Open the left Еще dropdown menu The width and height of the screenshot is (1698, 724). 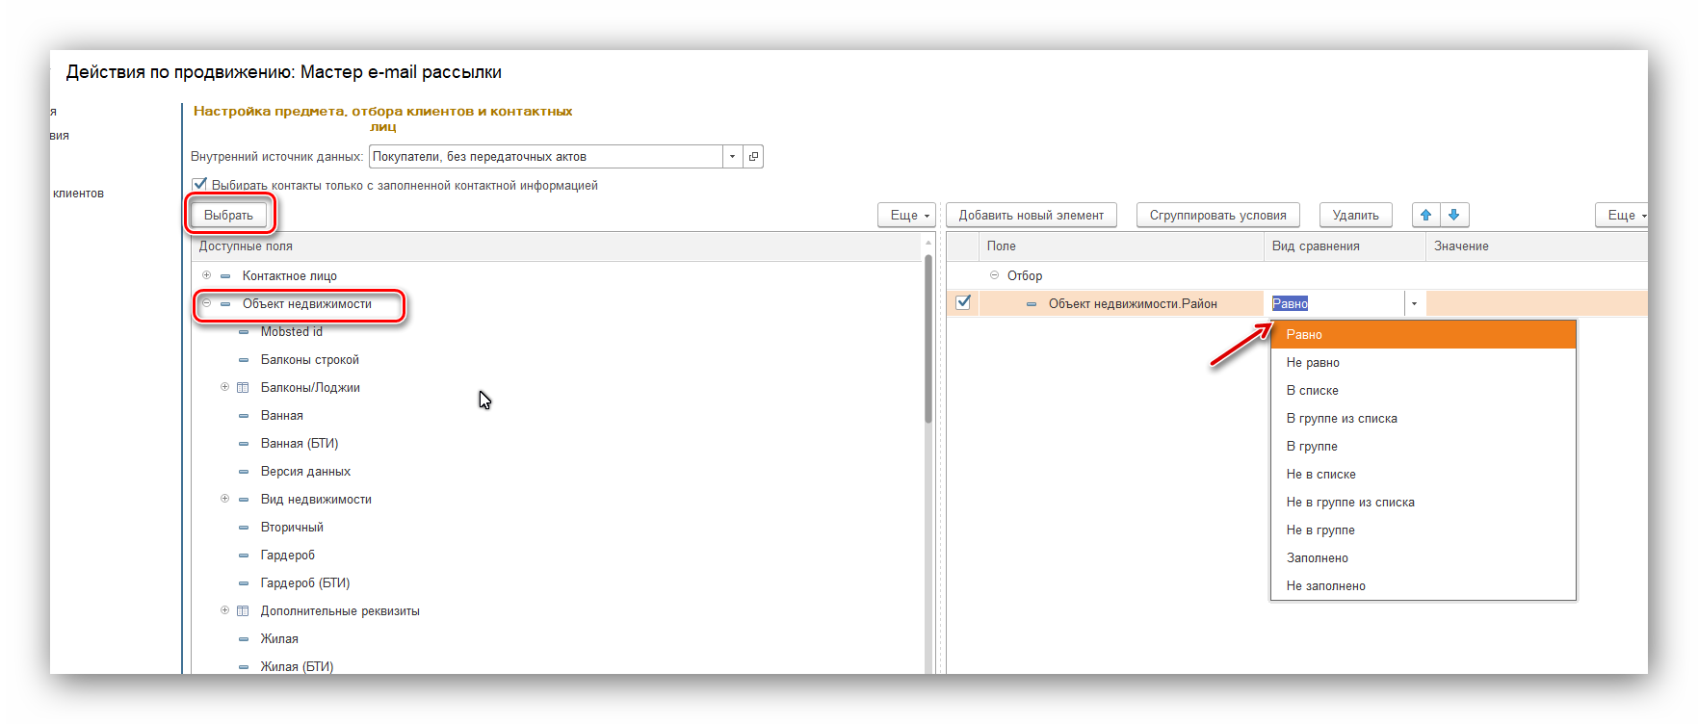[x=909, y=216]
